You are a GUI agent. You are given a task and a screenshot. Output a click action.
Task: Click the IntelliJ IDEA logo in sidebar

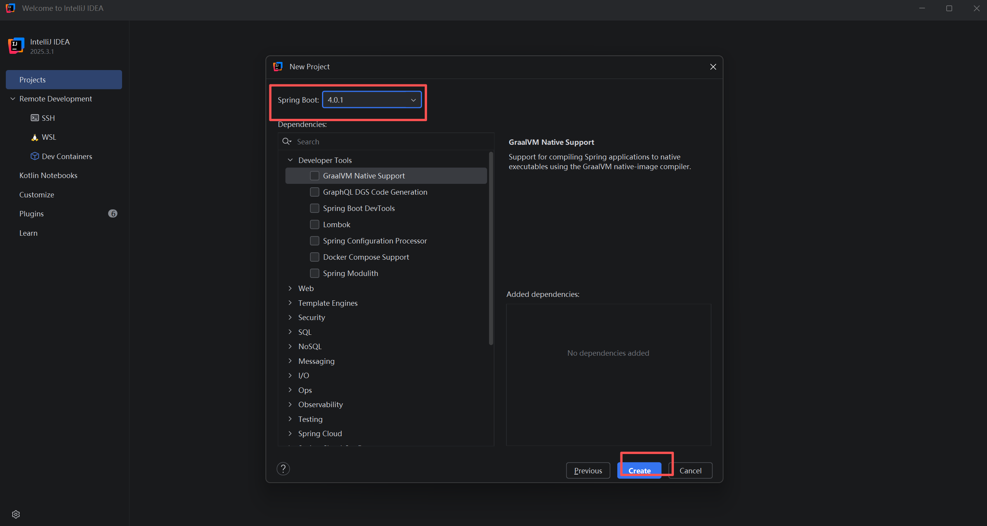click(16, 46)
